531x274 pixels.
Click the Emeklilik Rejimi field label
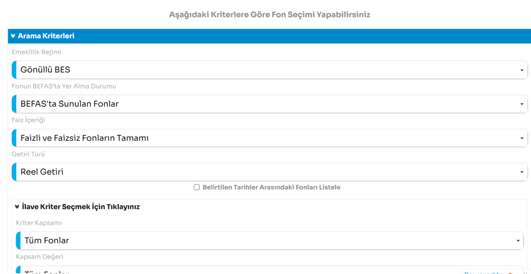click(36, 52)
